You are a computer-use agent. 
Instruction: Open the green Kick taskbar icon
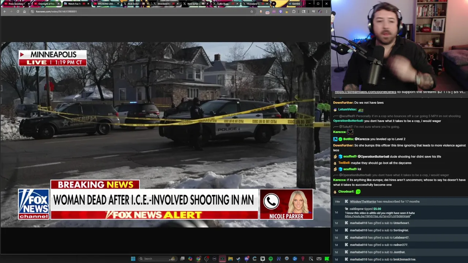pos(327,259)
